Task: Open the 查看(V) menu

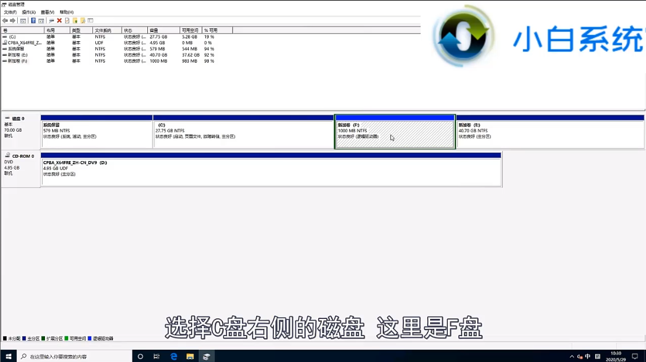Action: (47, 12)
